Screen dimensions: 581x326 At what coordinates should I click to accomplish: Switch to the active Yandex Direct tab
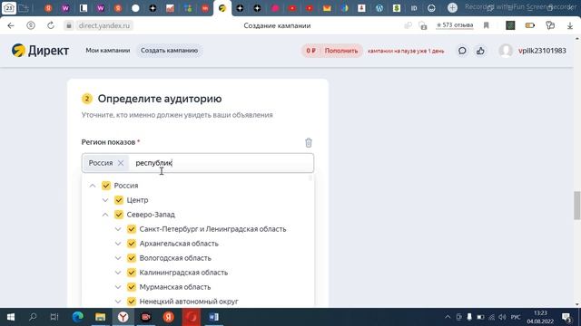pos(222,8)
